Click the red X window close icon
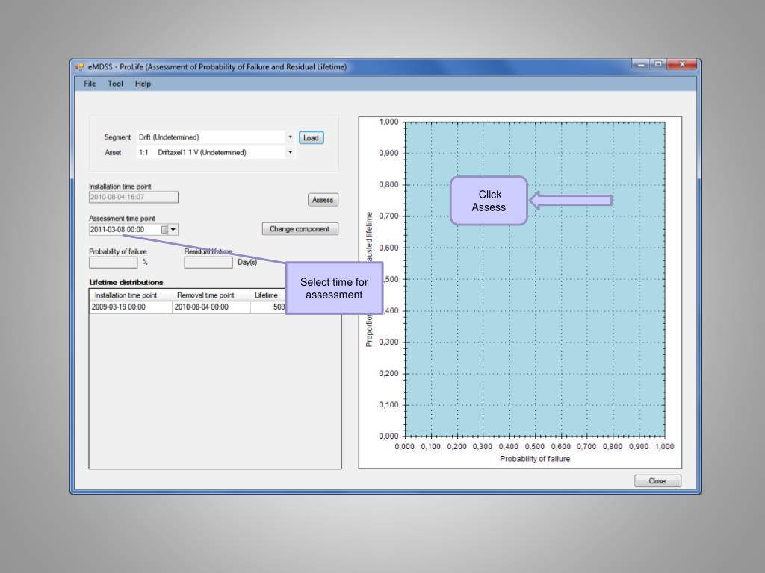765x573 pixels. coord(681,65)
